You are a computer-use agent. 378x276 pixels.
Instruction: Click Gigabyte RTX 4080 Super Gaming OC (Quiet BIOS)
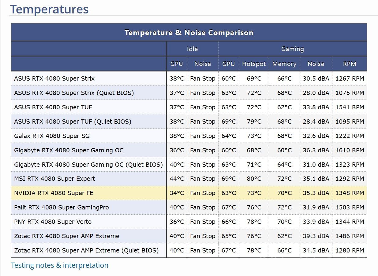point(88,165)
